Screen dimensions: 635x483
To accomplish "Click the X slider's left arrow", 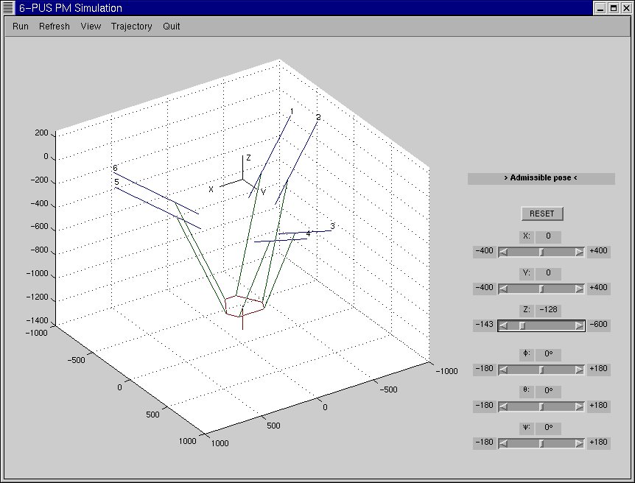I will (x=504, y=251).
